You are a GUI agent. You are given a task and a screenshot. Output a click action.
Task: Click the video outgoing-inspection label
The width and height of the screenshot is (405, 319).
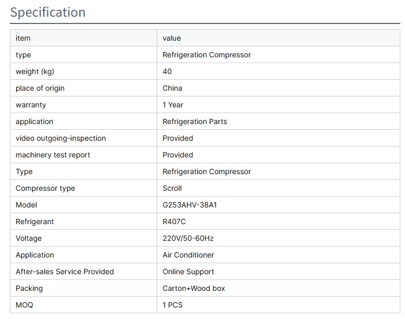(61, 138)
